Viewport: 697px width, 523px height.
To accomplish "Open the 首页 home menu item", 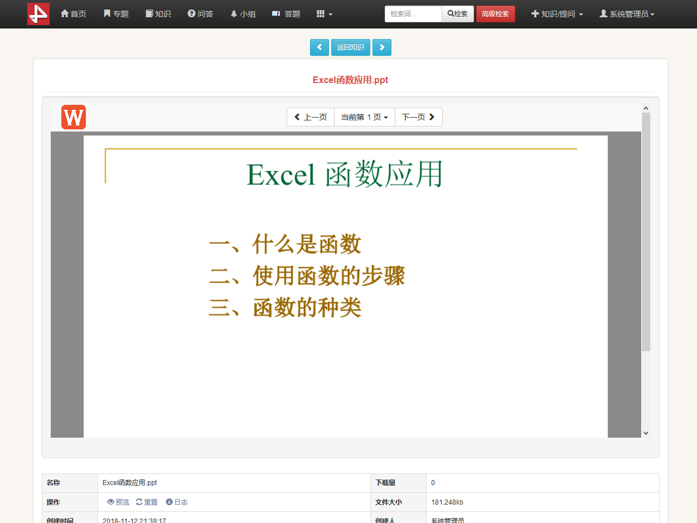I will 73,14.
